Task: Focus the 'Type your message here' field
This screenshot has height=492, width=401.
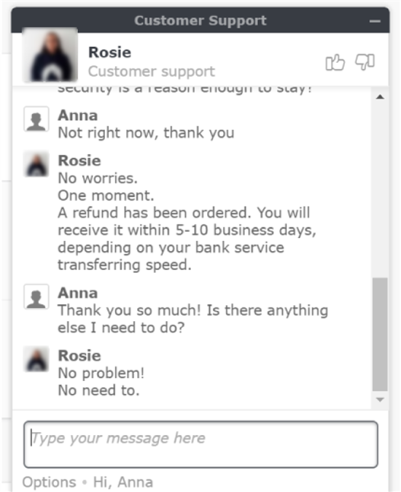Action: coord(200,445)
